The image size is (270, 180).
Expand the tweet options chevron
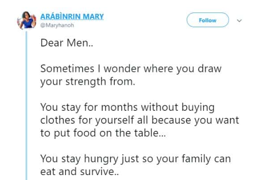click(x=239, y=21)
